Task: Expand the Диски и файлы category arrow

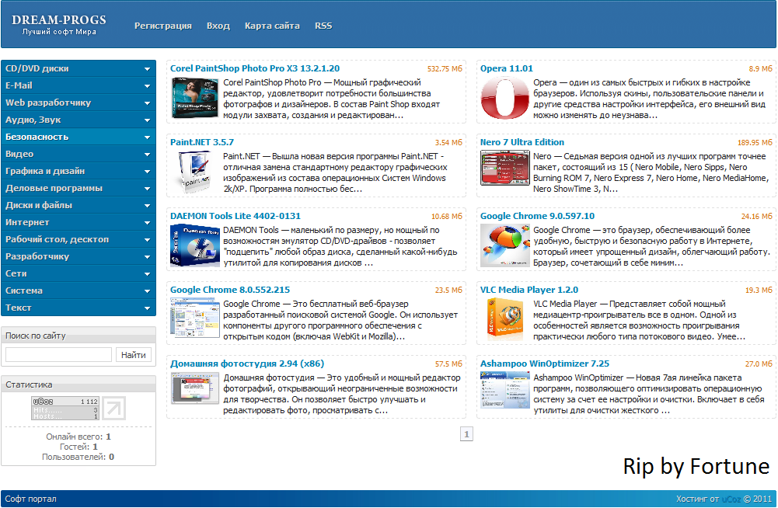Action: [x=148, y=205]
